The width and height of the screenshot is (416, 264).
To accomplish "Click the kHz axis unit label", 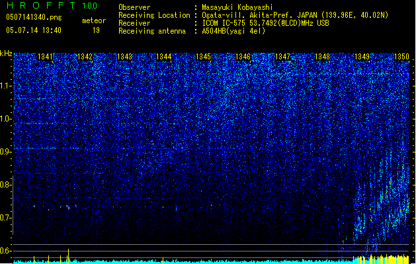I will point(6,53).
